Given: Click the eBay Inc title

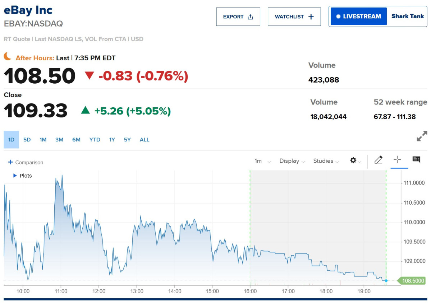Looking at the screenshot, I should click(28, 10).
